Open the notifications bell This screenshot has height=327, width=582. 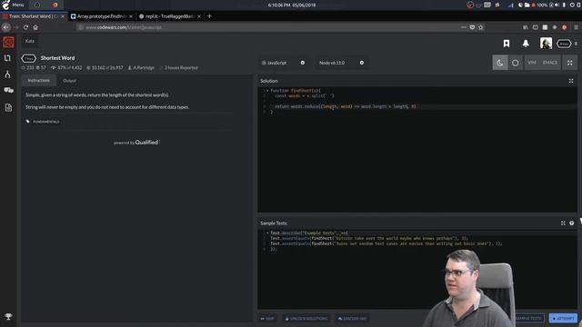click(x=526, y=44)
